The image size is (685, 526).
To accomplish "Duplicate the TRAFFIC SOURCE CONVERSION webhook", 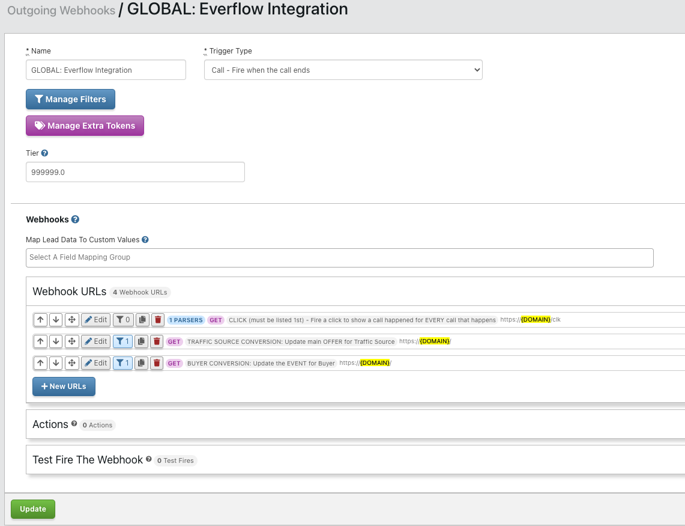I will click(x=141, y=341).
